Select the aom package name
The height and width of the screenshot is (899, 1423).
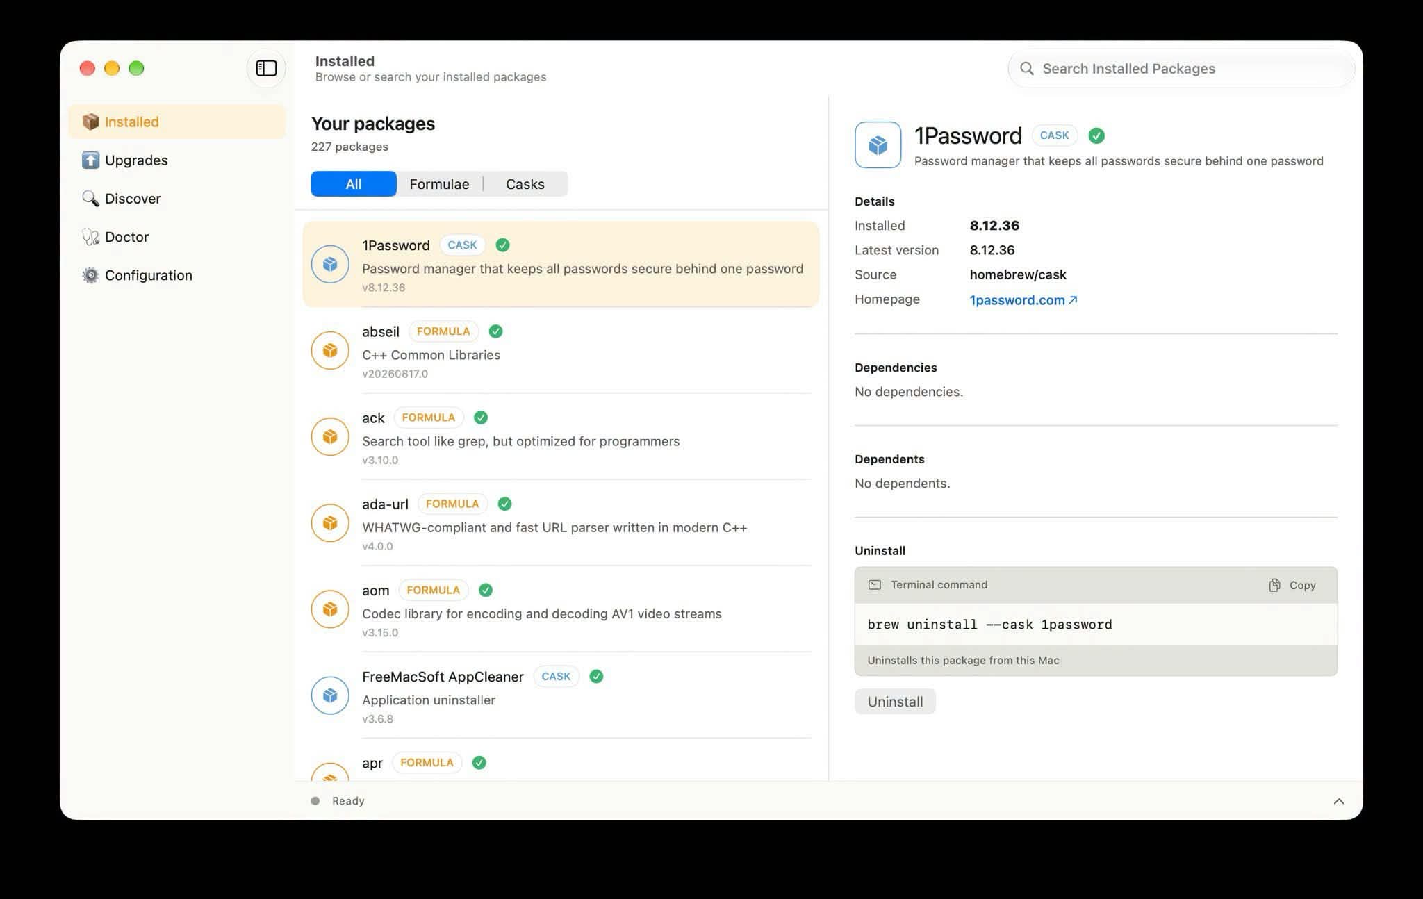pyautogui.click(x=375, y=590)
